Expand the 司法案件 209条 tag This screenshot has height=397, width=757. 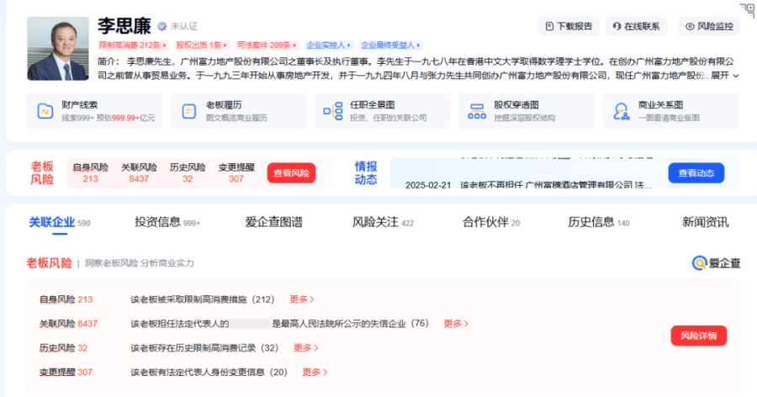pyautogui.click(x=267, y=45)
